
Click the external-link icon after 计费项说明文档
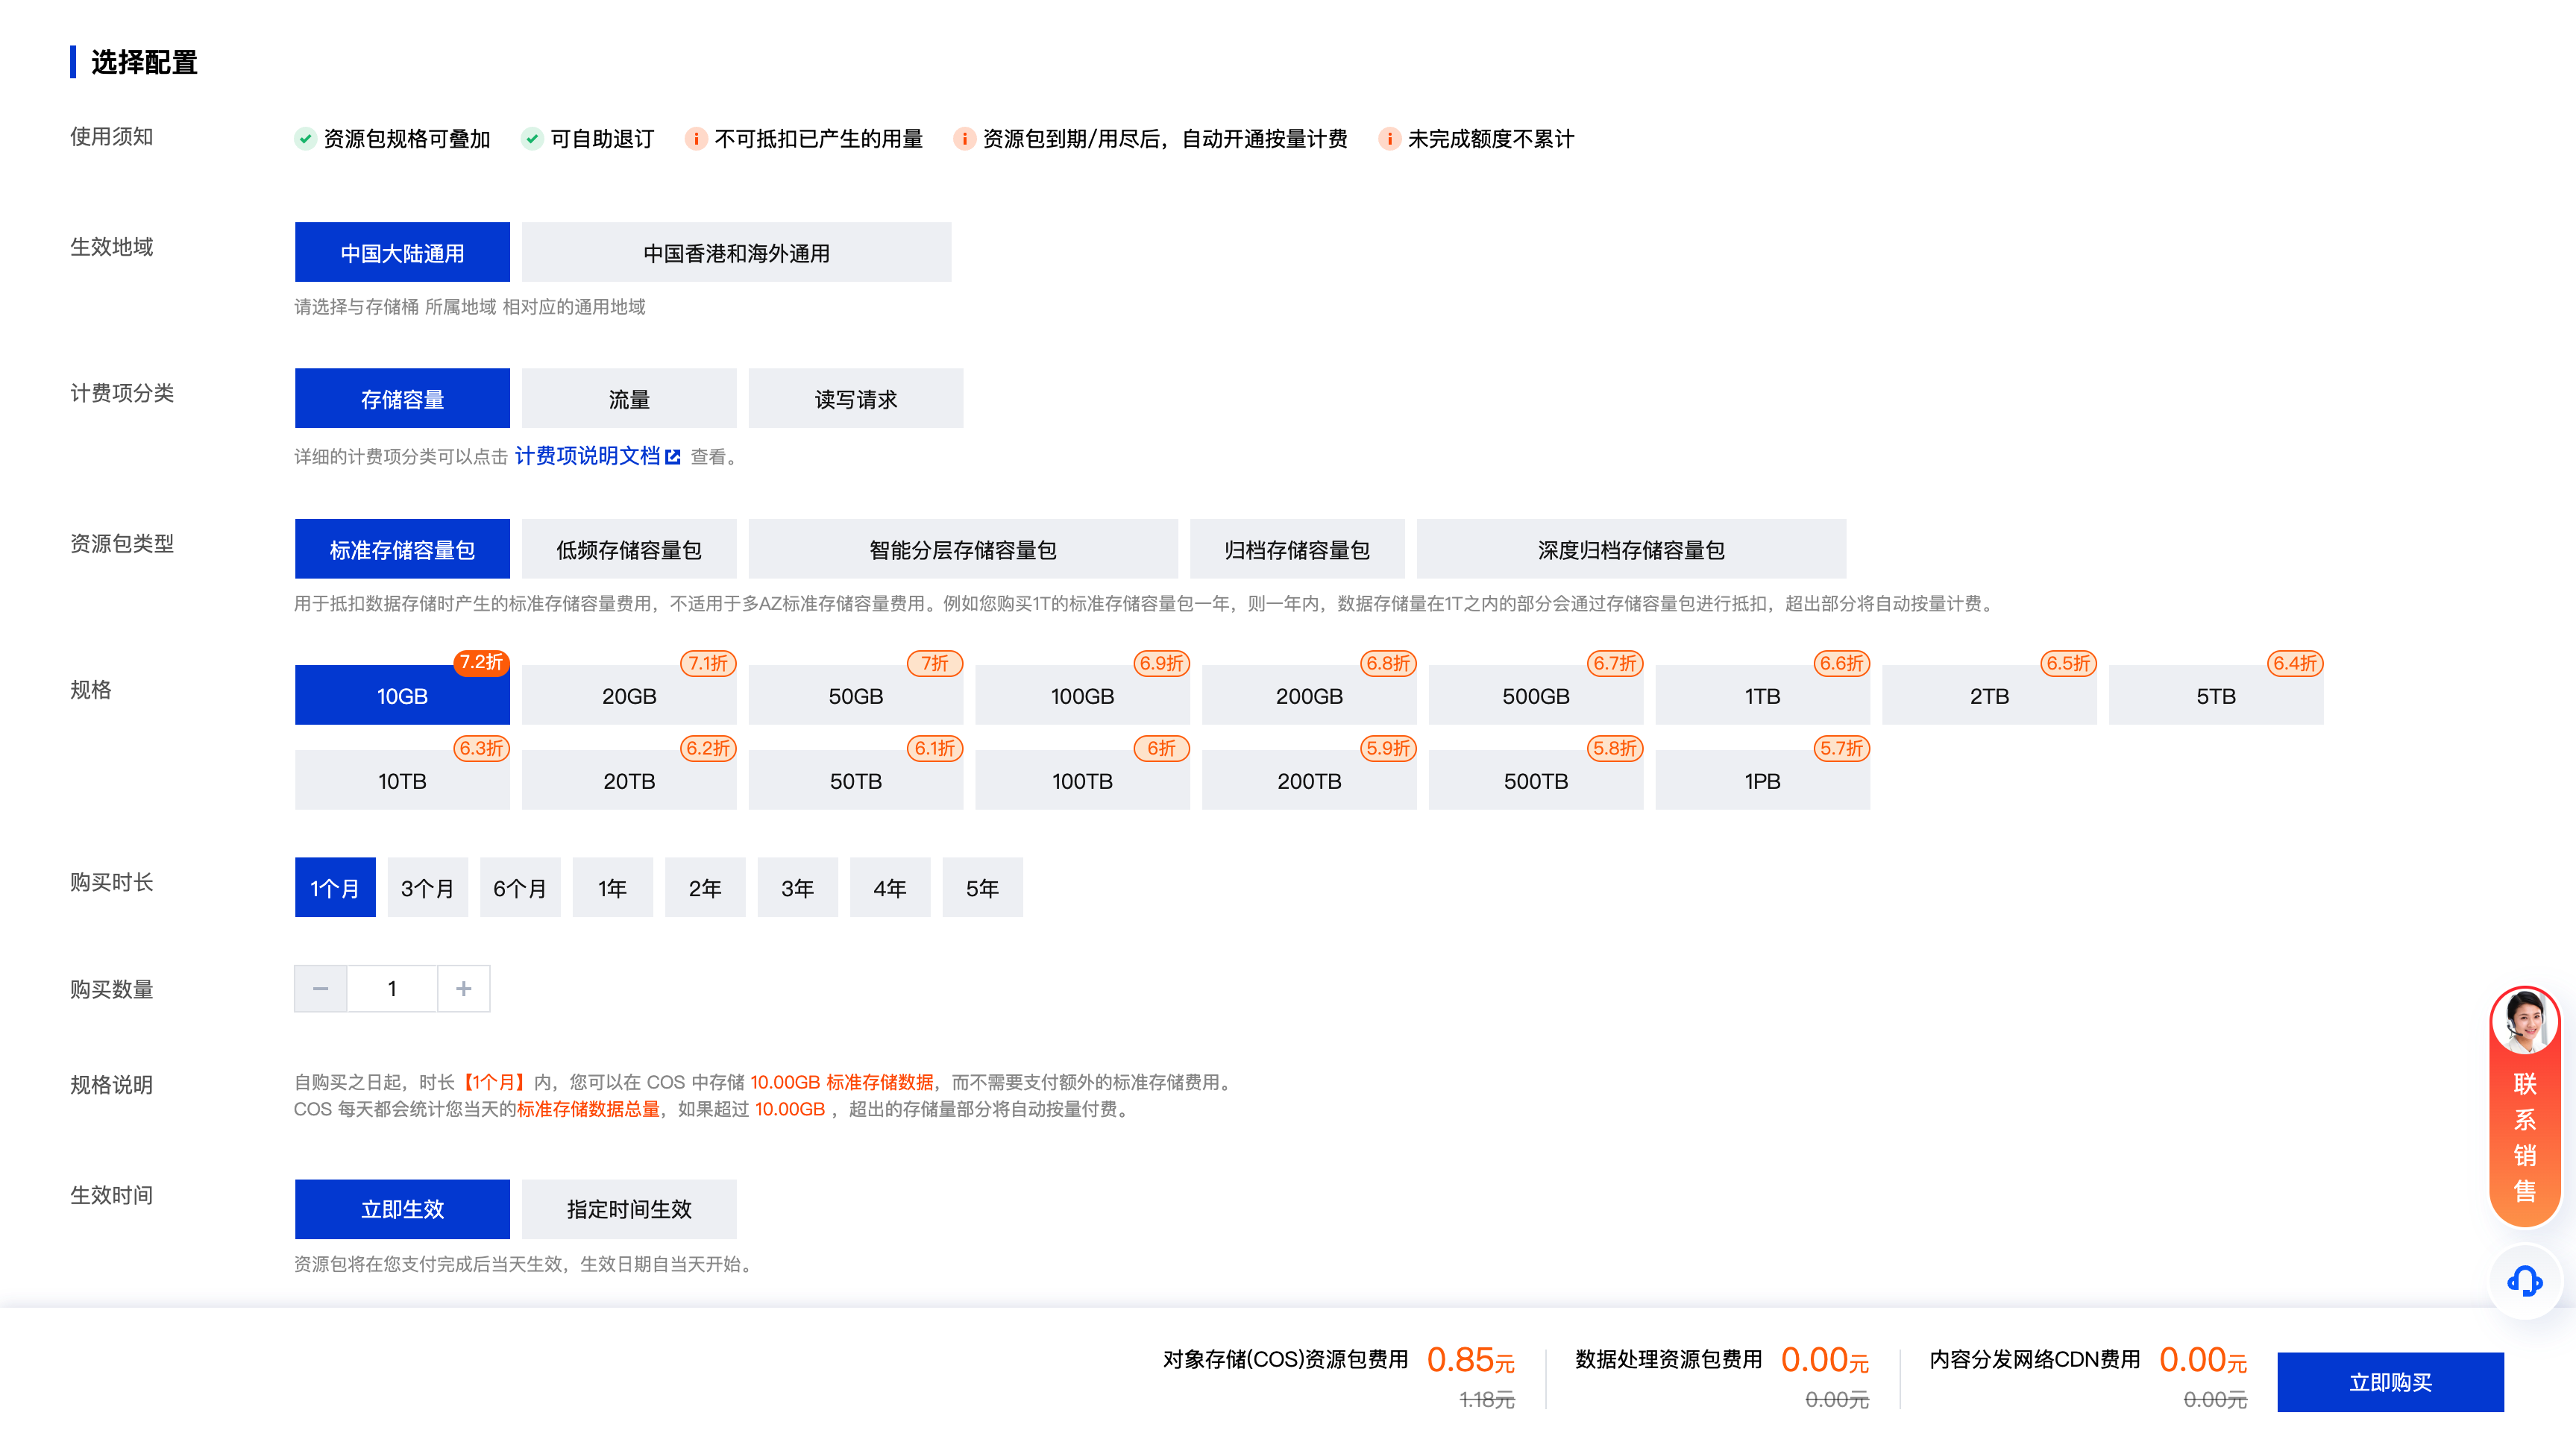(x=673, y=457)
